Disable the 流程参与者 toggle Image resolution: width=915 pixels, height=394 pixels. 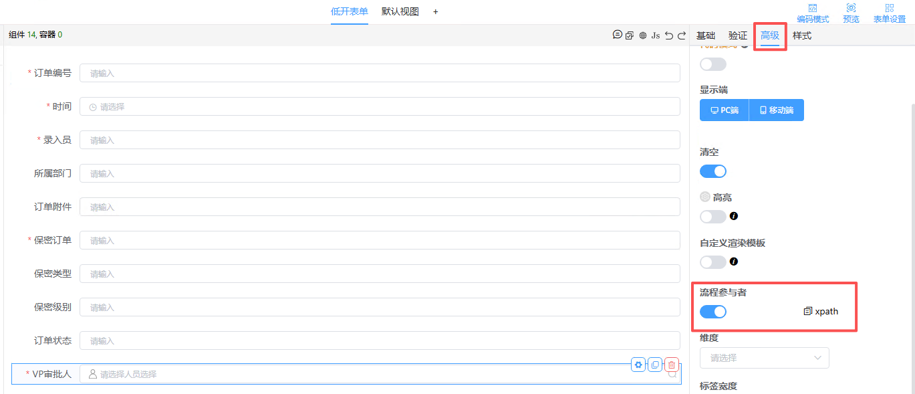click(712, 312)
